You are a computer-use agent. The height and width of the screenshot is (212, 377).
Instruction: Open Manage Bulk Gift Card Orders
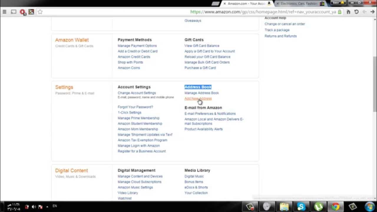(207, 62)
